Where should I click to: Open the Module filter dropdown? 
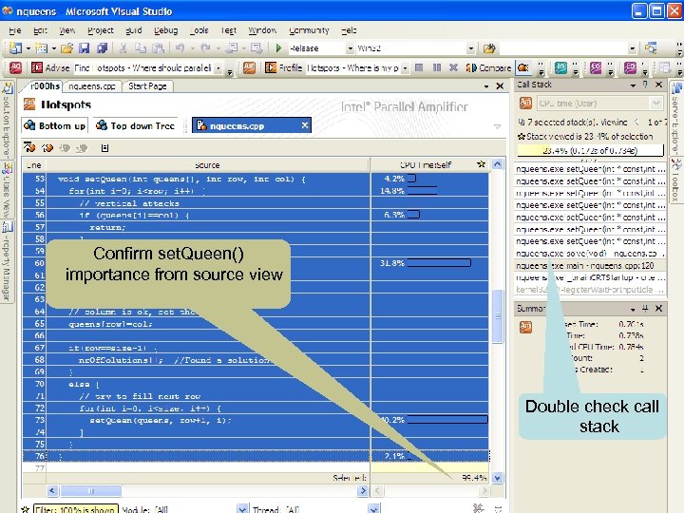pyautogui.click(x=242, y=508)
